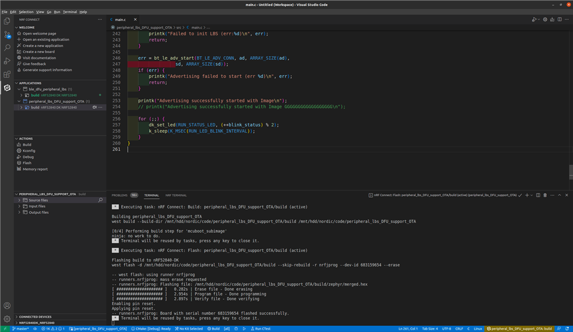Screen dimensions: 573x332
Task: Click the editor vertical scrollbar thumb
Action: [571, 172]
